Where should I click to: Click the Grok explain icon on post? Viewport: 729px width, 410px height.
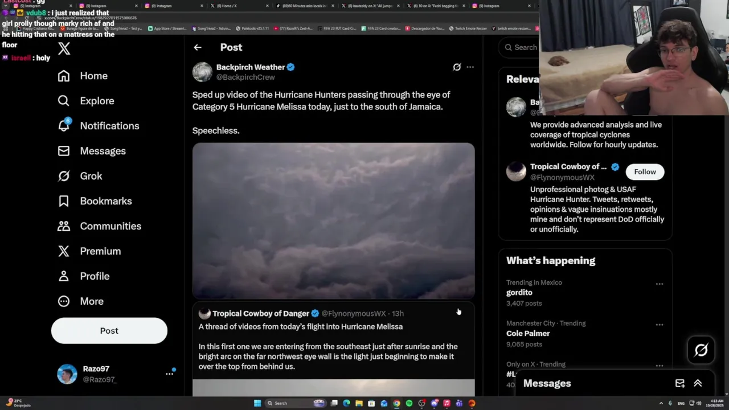coord(457,67)
